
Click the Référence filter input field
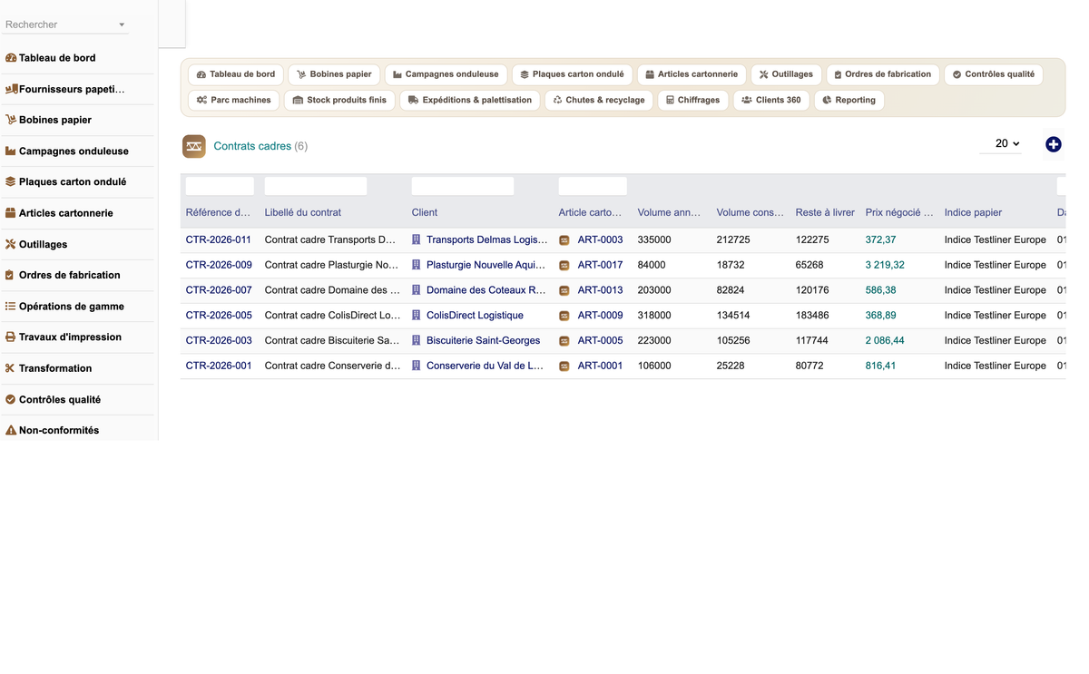220,186
